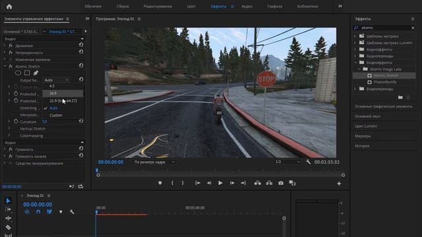Choose 16:9 in the output format list
This screenshot has height=237, width=422.
63,93
